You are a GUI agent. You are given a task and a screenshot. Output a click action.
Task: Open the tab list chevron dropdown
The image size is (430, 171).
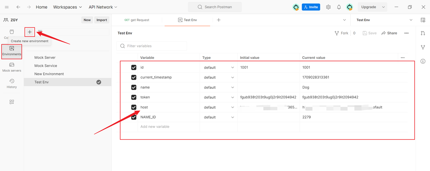[344, 20]
